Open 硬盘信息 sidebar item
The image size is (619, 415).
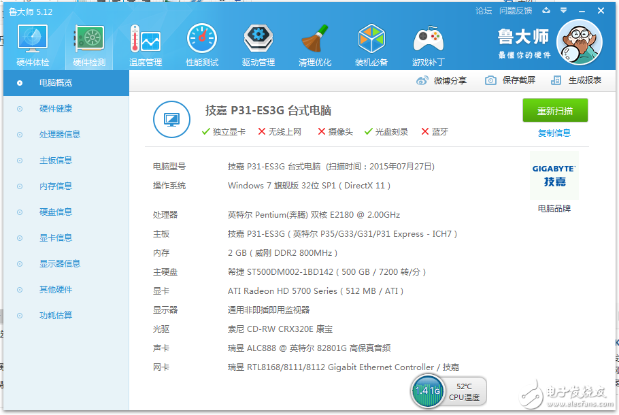point(67,212)
